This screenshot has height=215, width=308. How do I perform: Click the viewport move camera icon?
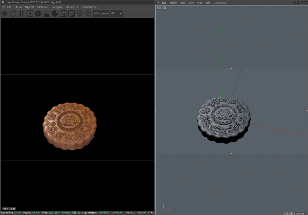click(x=295, y=3)
